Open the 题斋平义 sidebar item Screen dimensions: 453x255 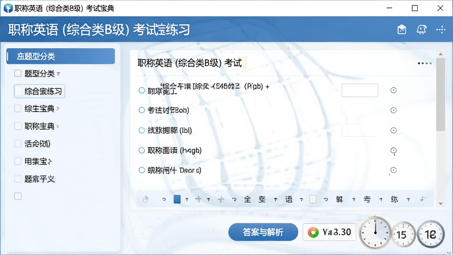click(x=39, y=179)
